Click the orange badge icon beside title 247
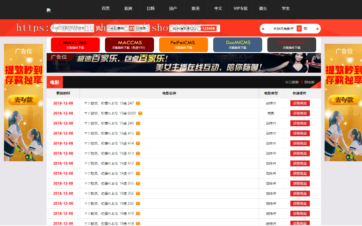The height and width of the screenshot is (226, 362). tap(138, 103)
